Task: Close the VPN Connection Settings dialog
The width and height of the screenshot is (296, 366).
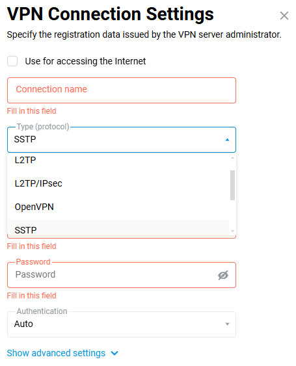Action: 284,16
